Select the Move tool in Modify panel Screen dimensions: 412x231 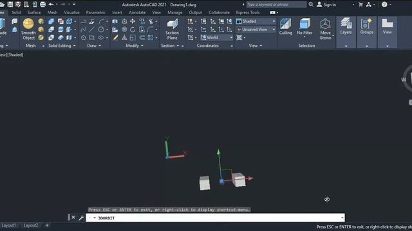[133, 21]
